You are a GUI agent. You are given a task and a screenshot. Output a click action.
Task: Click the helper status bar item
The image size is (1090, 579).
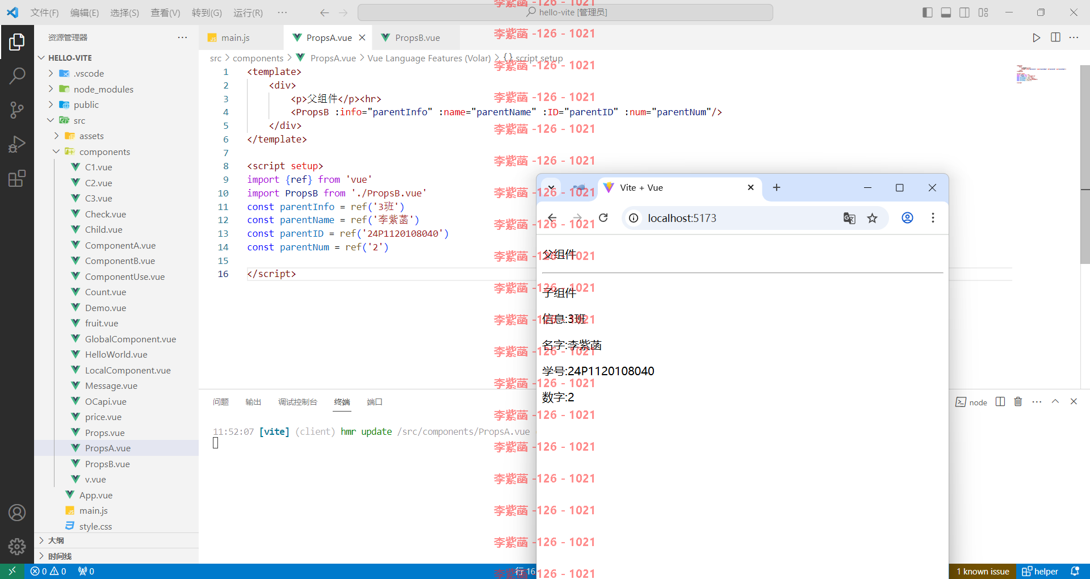(x=1040, y=571)
